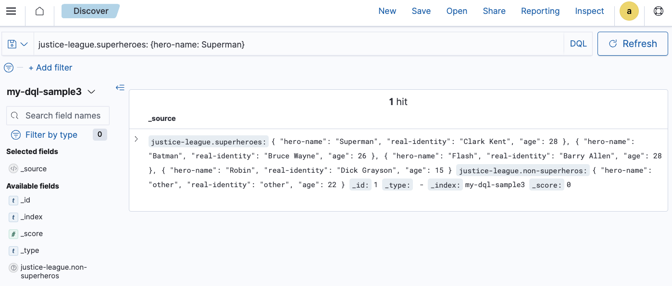Expand the document row details
This screenshot has height=286, width=672.
tap(137, 139)
